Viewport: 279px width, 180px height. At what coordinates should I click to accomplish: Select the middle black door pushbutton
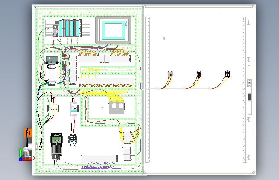(x=199, y=74)
